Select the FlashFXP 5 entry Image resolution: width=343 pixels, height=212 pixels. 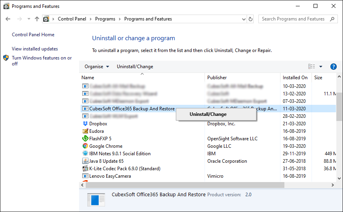click(100, 139)
